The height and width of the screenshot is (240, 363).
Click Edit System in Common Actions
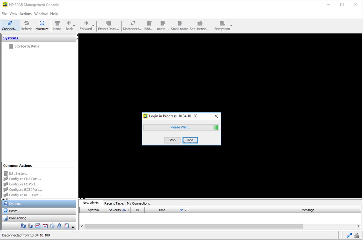19,173
